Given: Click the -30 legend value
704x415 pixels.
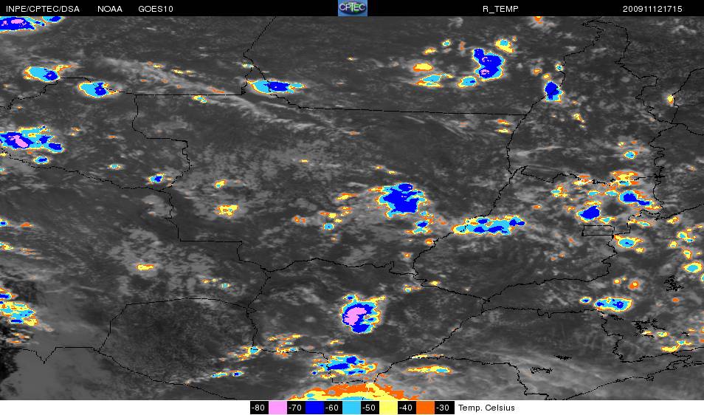Looking at the screenshot, I should pos(444,408).
